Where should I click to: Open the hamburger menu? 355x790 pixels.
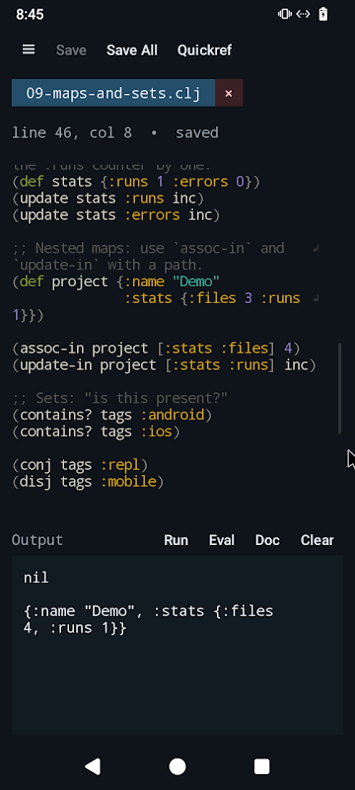coord(29,49)
